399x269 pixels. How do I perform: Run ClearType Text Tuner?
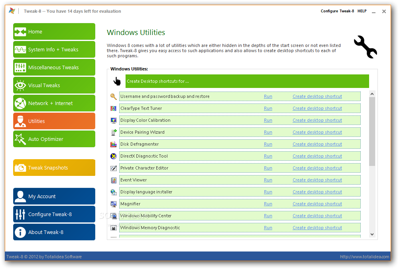268,109
